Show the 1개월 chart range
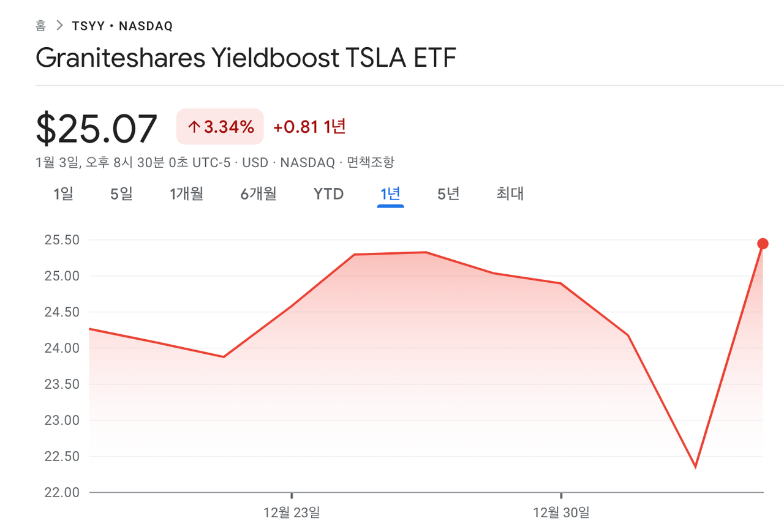The height and width of the screenshot is (532, 784). (187, 194)
